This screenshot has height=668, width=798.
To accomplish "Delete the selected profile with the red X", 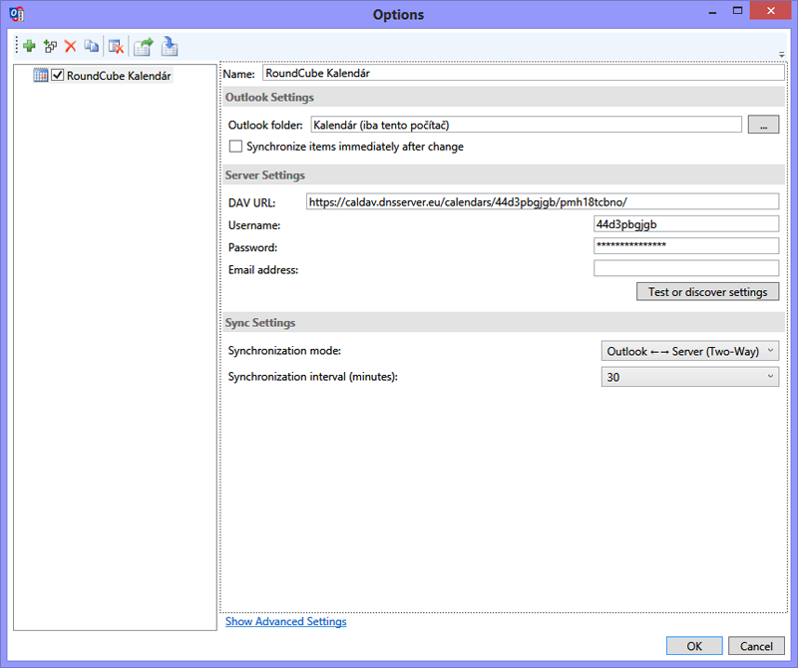I will 70,47.
